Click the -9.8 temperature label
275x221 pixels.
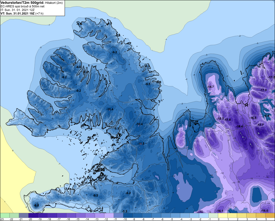click(37, 205)
